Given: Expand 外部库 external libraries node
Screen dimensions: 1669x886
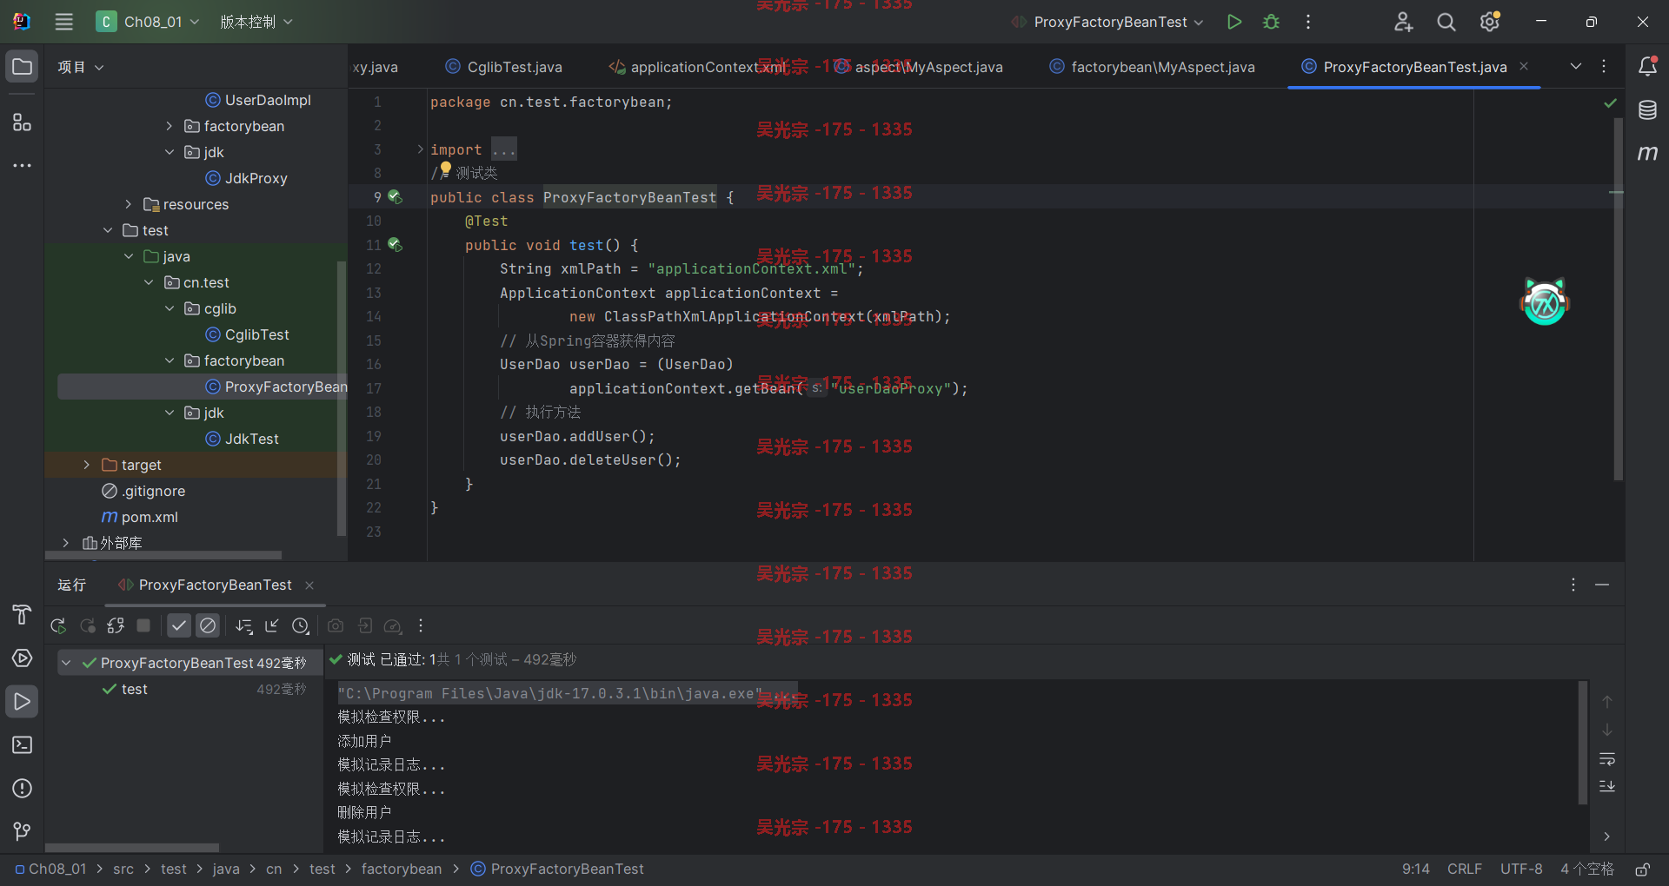Looking at the screenshot, I should point(65,543).
